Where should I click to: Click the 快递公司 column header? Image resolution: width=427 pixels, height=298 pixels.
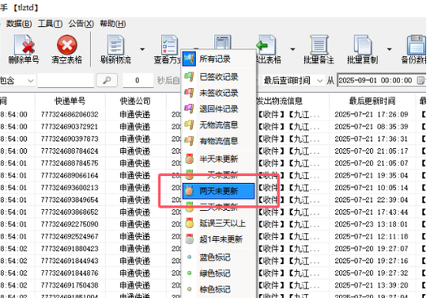pos(135,101)
